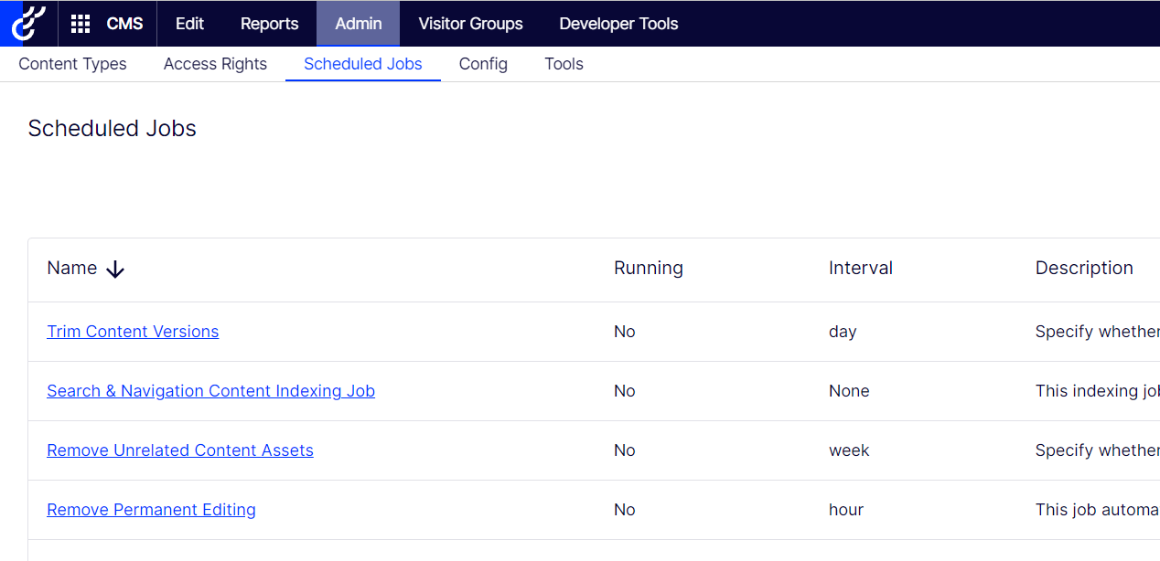Viewport: 1160px width, 561px height.
Task: Click the Optimizely logo icon
Action: [x=28, y=24]
